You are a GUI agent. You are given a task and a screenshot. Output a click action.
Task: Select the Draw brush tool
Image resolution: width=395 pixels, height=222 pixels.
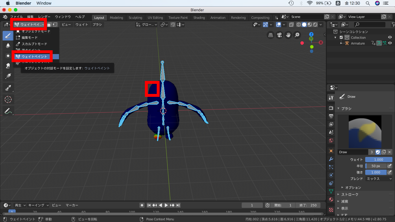pos(8,36)
